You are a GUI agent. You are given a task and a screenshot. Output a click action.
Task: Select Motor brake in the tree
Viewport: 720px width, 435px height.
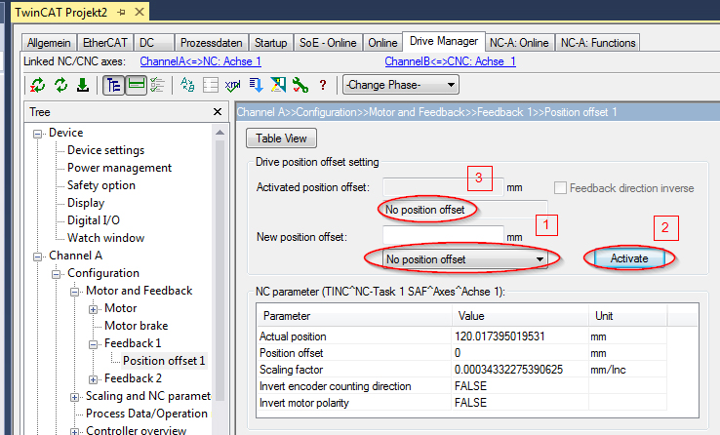136,326
